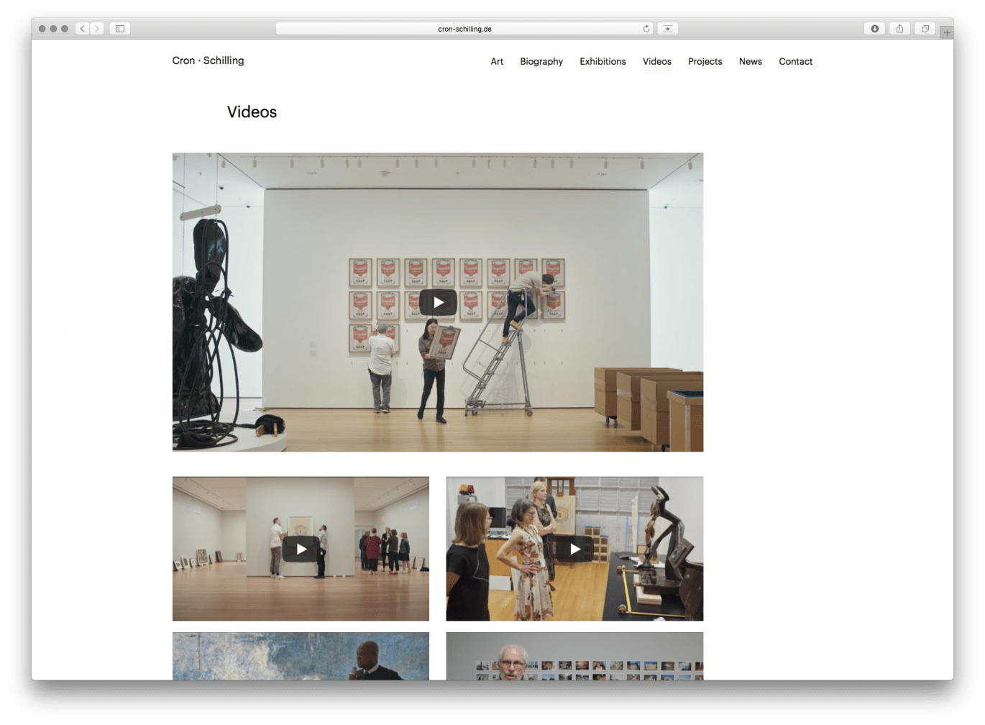Image resolution: width=985 pixels, height=725 pixels.
Task: Open the bookmarks star button
Action: pyautogui.click(x=668, y=29)
